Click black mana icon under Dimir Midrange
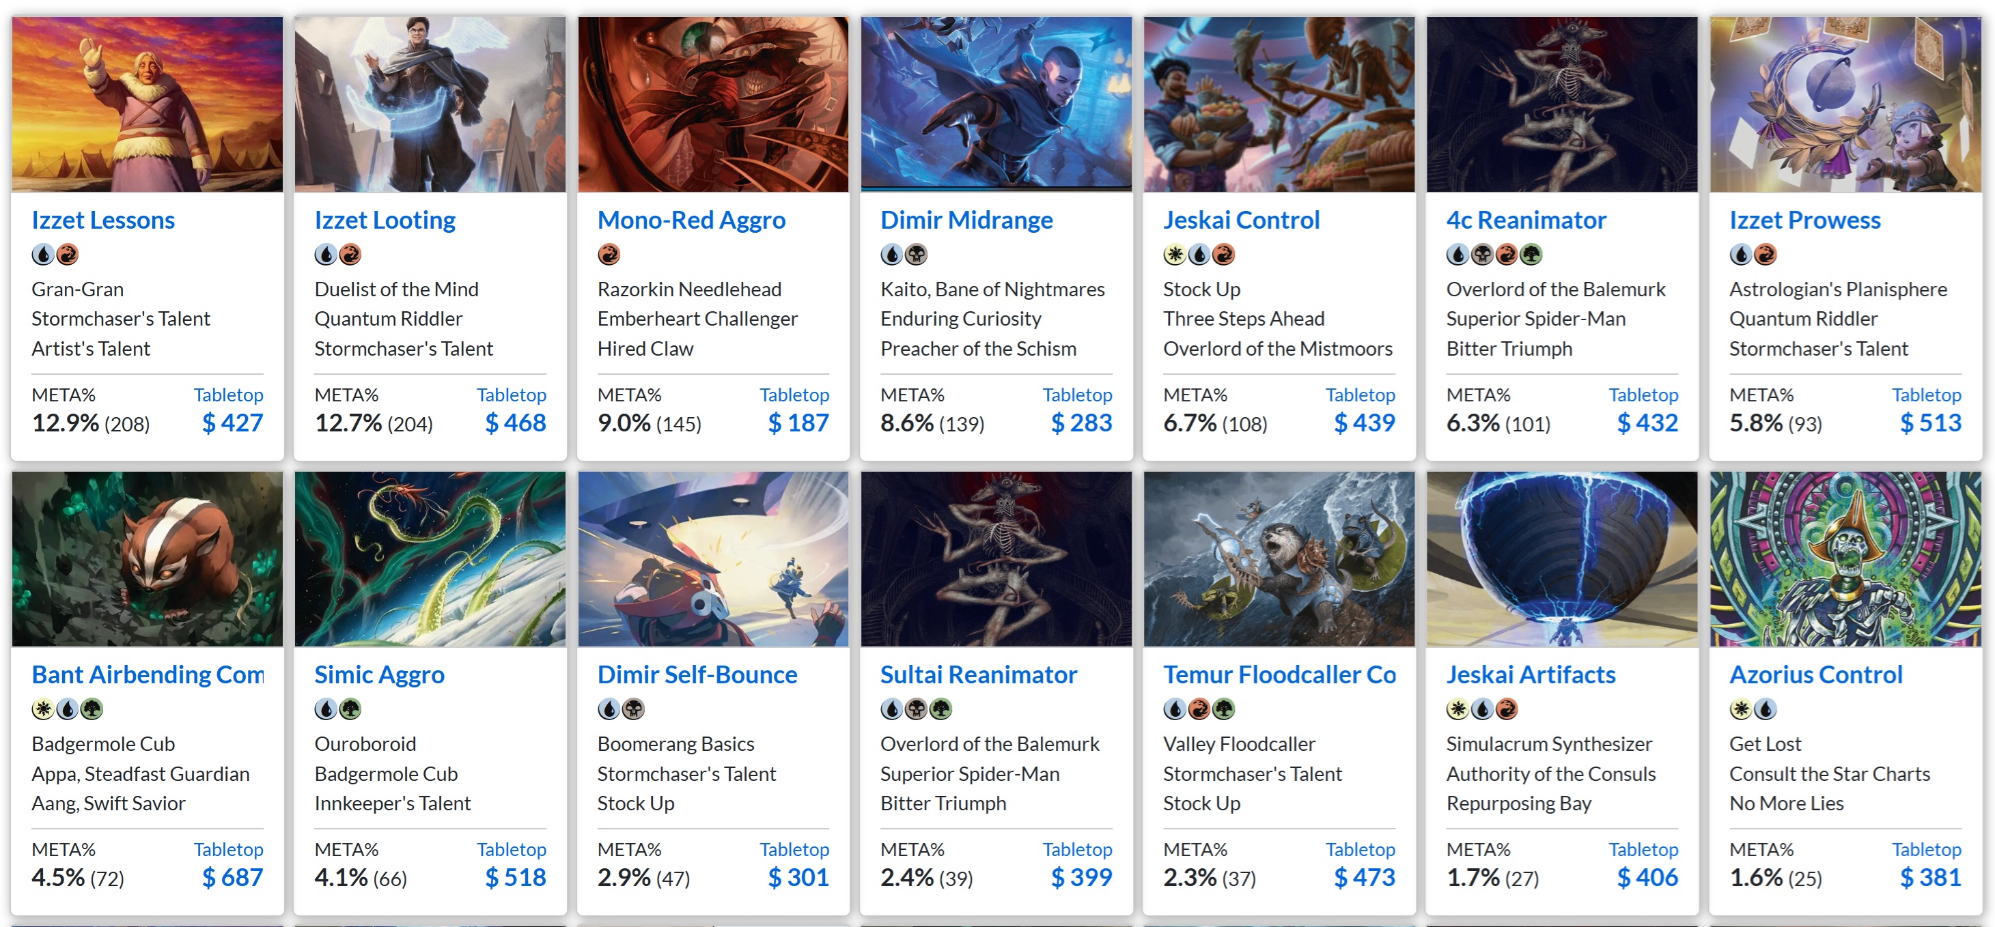The height and width of the screenshot is (927, 1995). click(x=916, y=255)
